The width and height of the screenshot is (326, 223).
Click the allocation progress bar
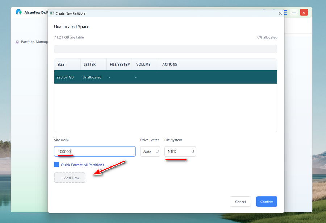tap(166, 49)
